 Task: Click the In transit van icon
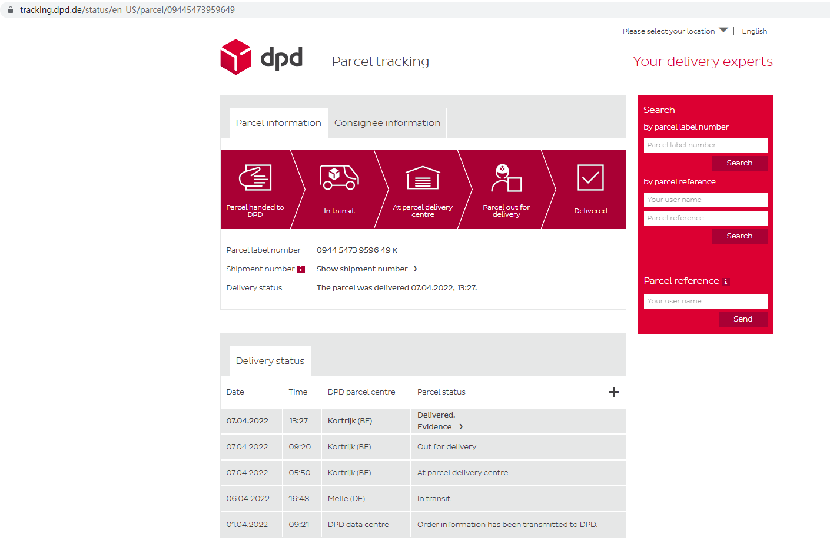tap(339, 177)
